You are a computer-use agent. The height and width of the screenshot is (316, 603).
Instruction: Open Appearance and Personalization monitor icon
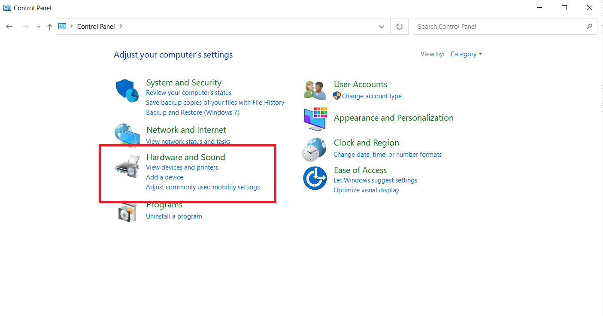[x=315, y=119]
